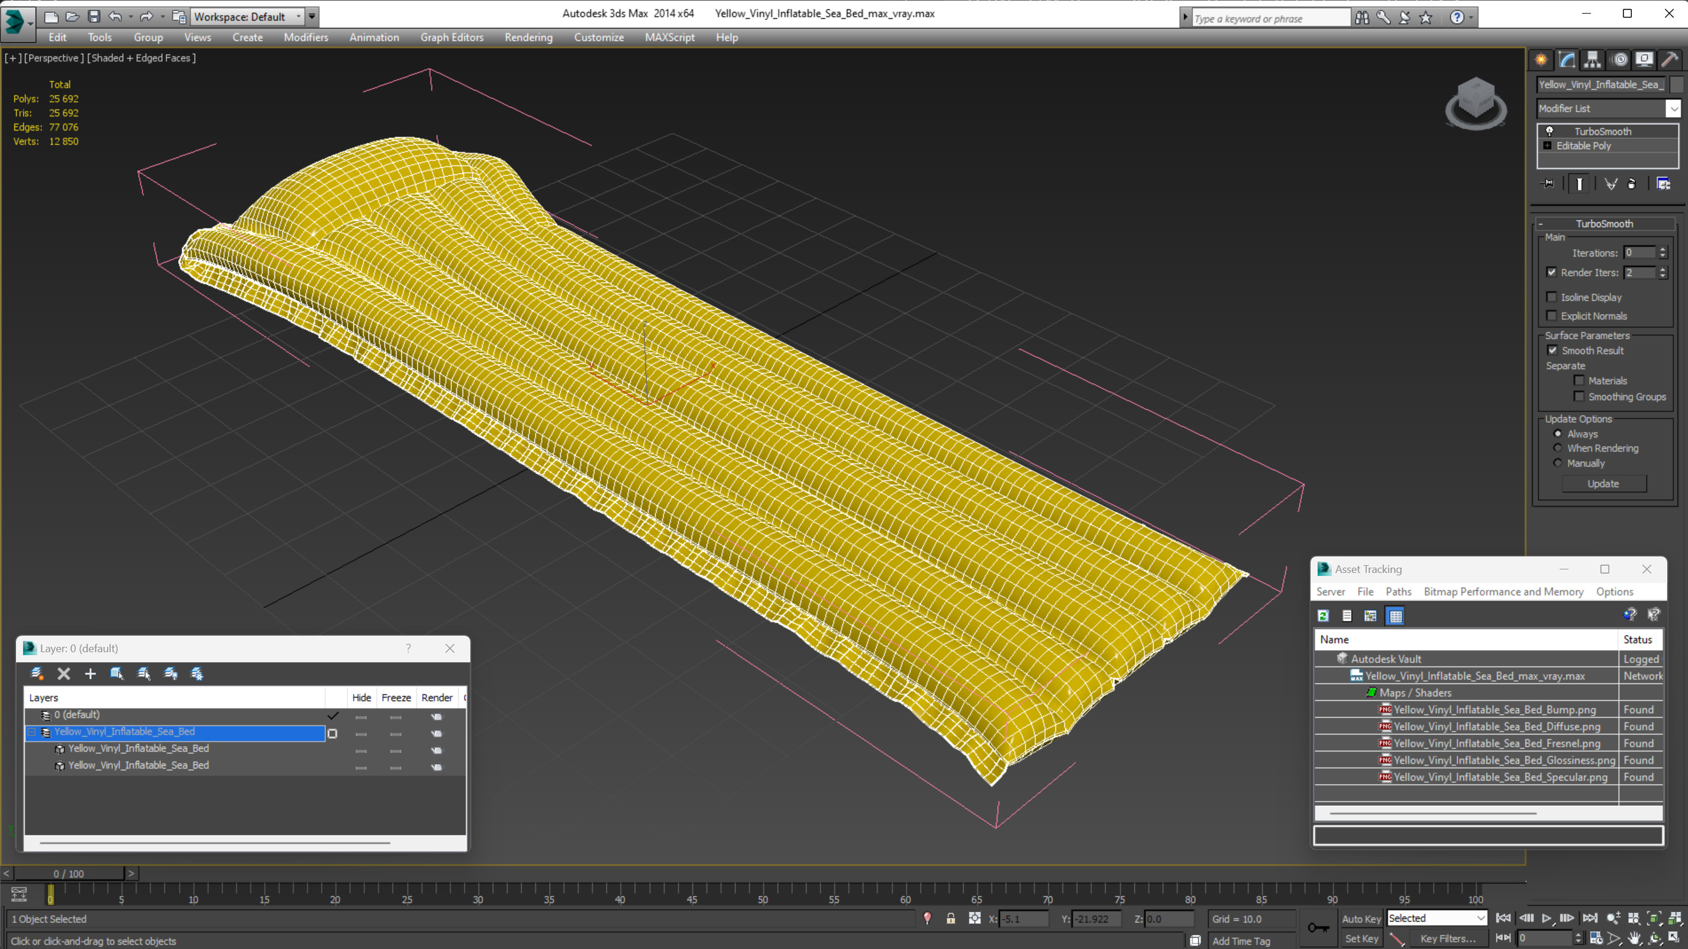This screenshot has width=1688, height=949.
Task: Create a new layer with plus icon
Action: click(x=91, y=673)
